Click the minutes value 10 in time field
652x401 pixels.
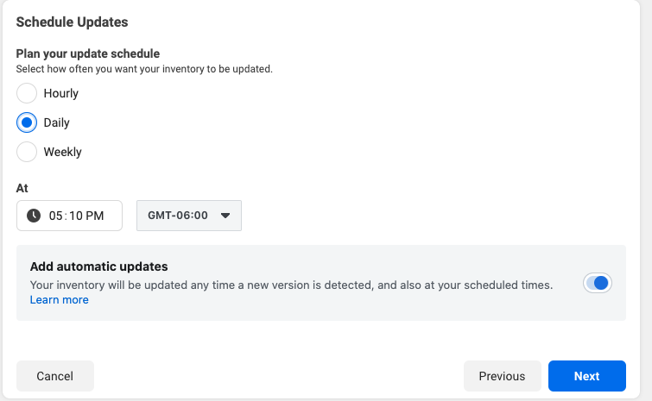click(76, 216)
